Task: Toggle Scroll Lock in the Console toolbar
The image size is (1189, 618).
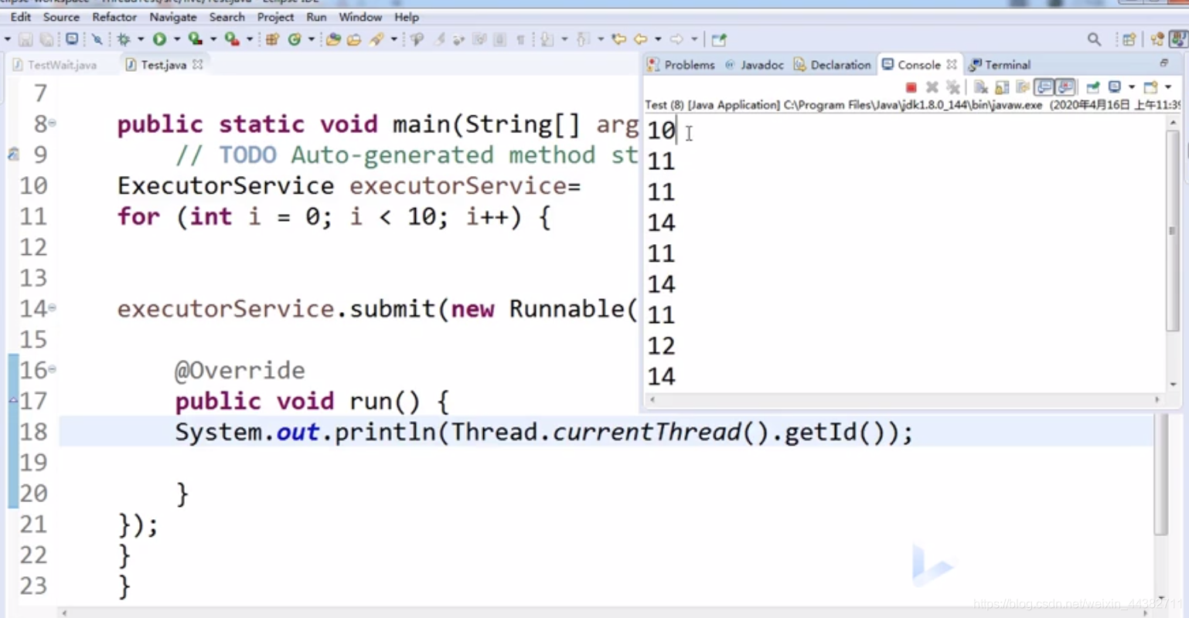Action: tap(1002, 87)
